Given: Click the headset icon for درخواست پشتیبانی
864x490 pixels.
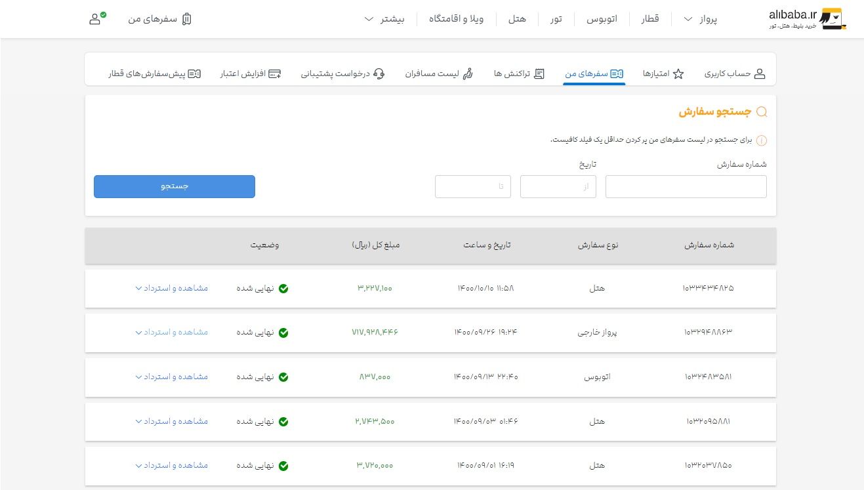Looking at the screenshot, I should [379, 74].
